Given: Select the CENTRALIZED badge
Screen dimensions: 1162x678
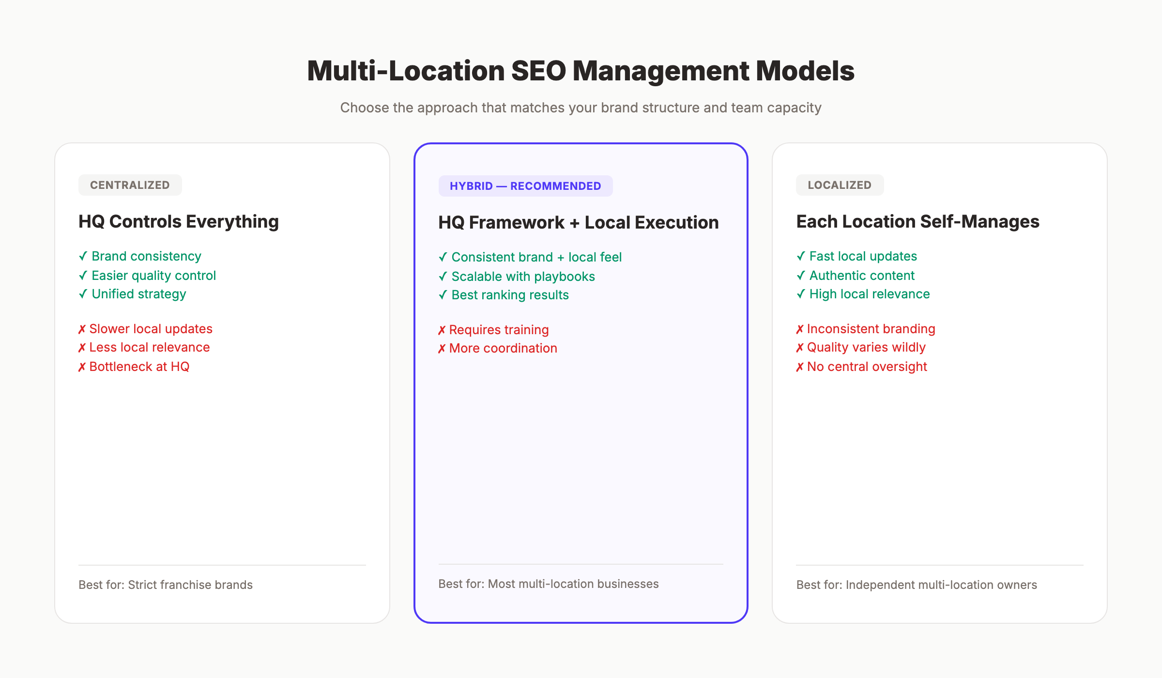Looking at the screenshot, I should 130,185.
